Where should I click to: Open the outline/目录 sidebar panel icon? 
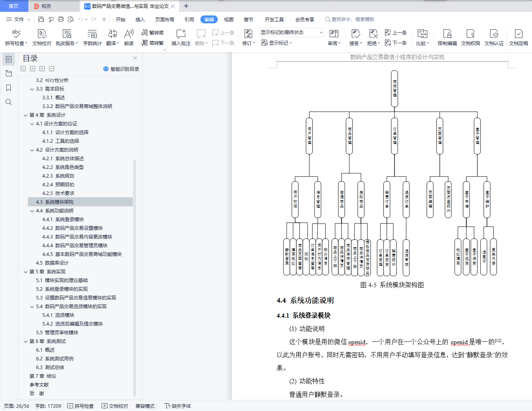click(x=9, y=59)
